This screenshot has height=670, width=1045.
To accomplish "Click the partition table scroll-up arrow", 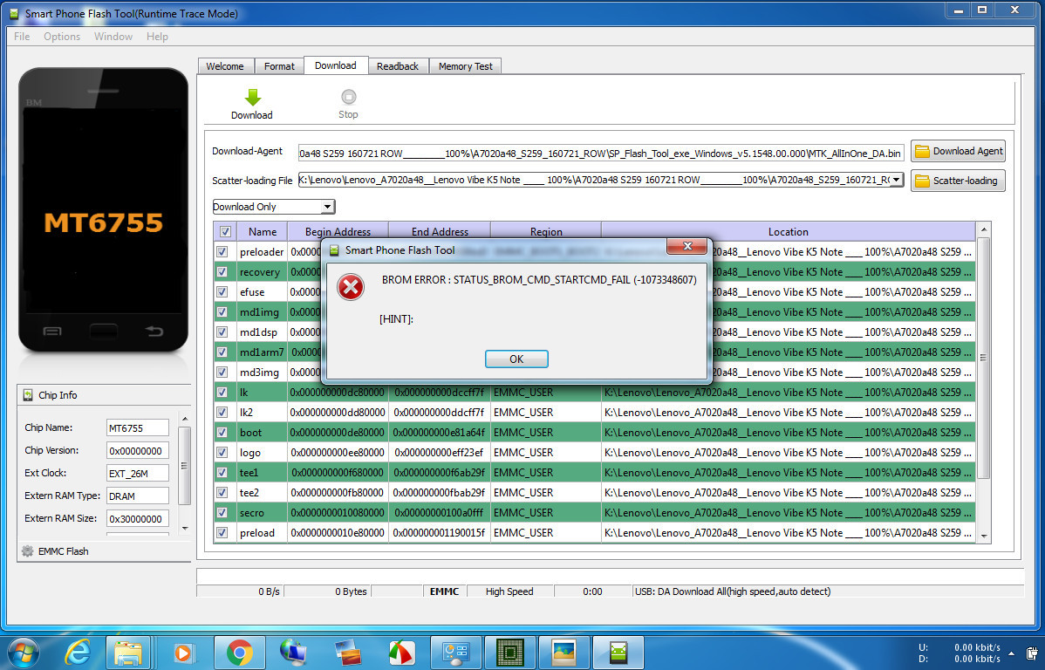I will (x=984, y=230).
